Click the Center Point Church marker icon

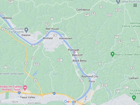pyautogui.click(x=118, y=2)
